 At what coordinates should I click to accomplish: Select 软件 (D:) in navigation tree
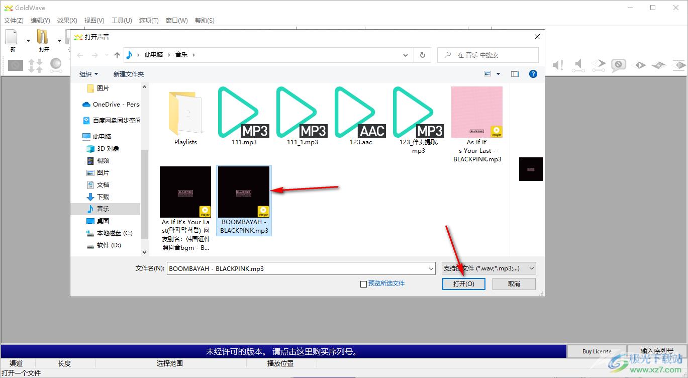(x=104, y=245)
